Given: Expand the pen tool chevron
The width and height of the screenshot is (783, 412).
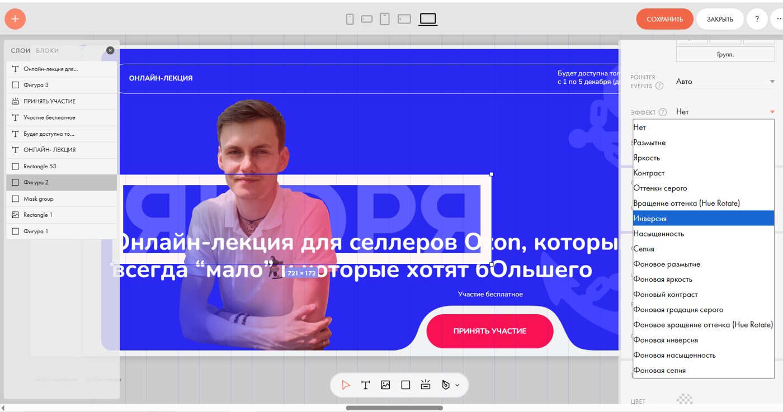Looking at the screenshot, I should point(457,385).
